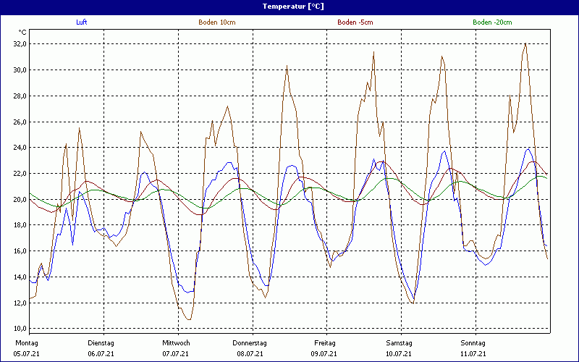Click the 32,0 y-axis value
Viewport: 579px width, 362px height.
[18, 44]
